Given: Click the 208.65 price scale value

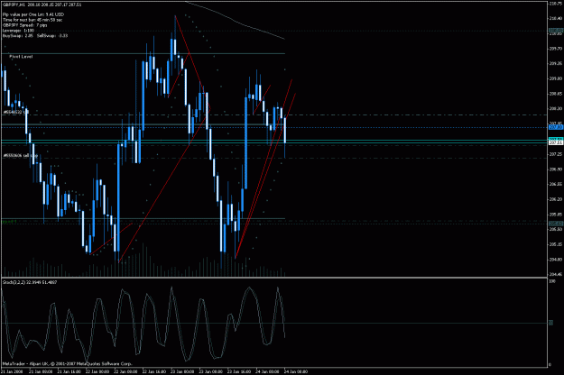Looking at the screenshot, I should pyautogui.click(x=556, y=94).
